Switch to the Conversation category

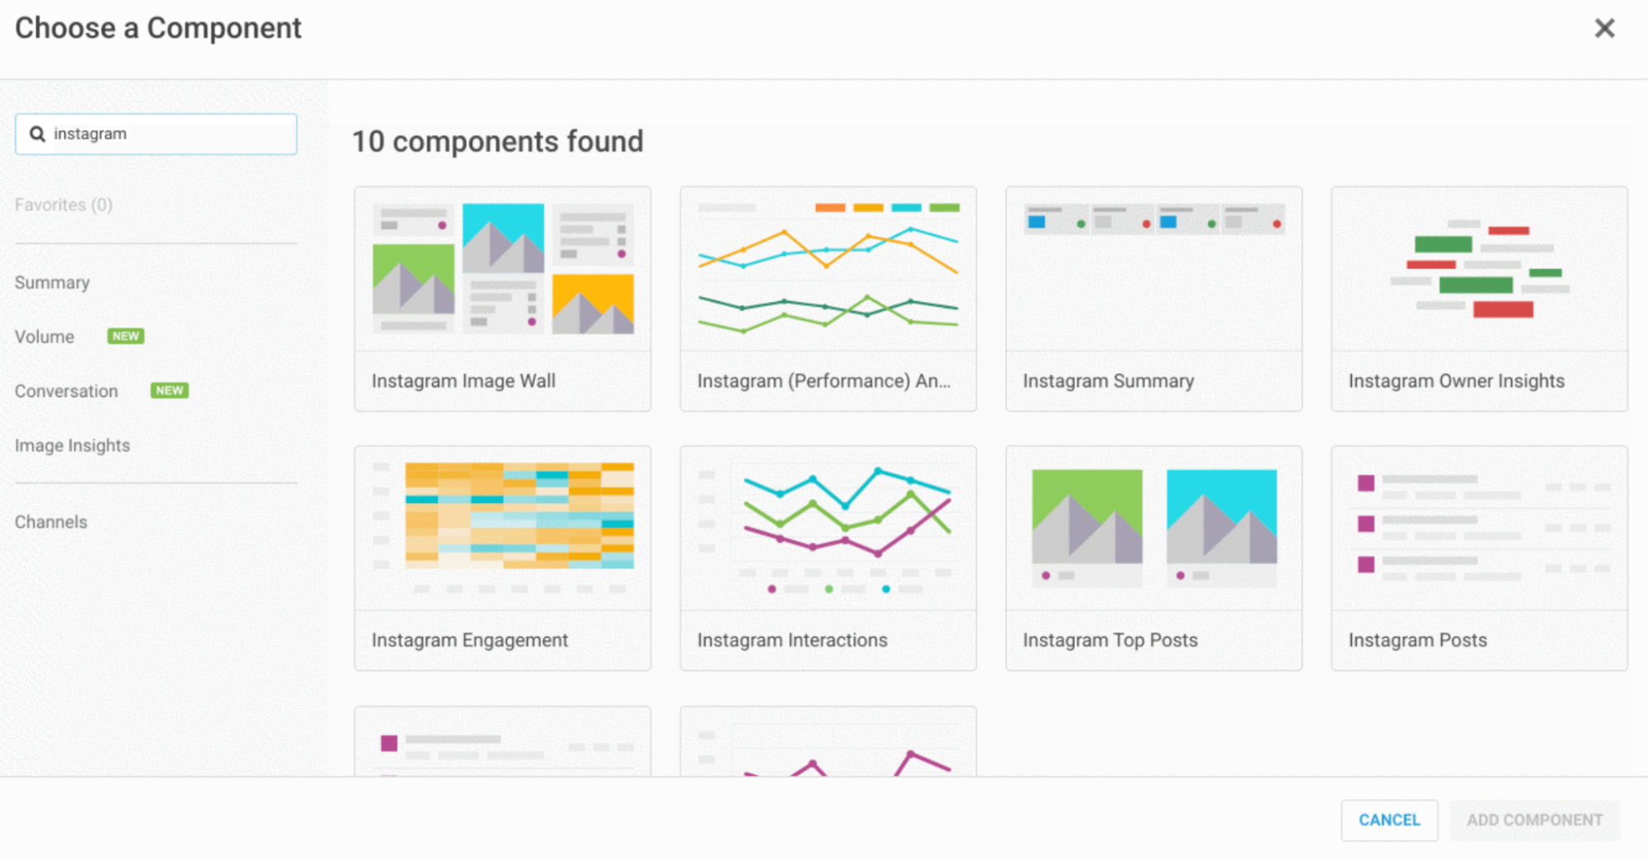point(66,391)
